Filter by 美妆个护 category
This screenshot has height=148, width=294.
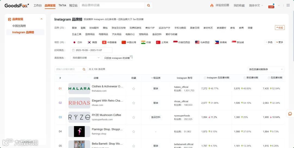pos(150,28)
